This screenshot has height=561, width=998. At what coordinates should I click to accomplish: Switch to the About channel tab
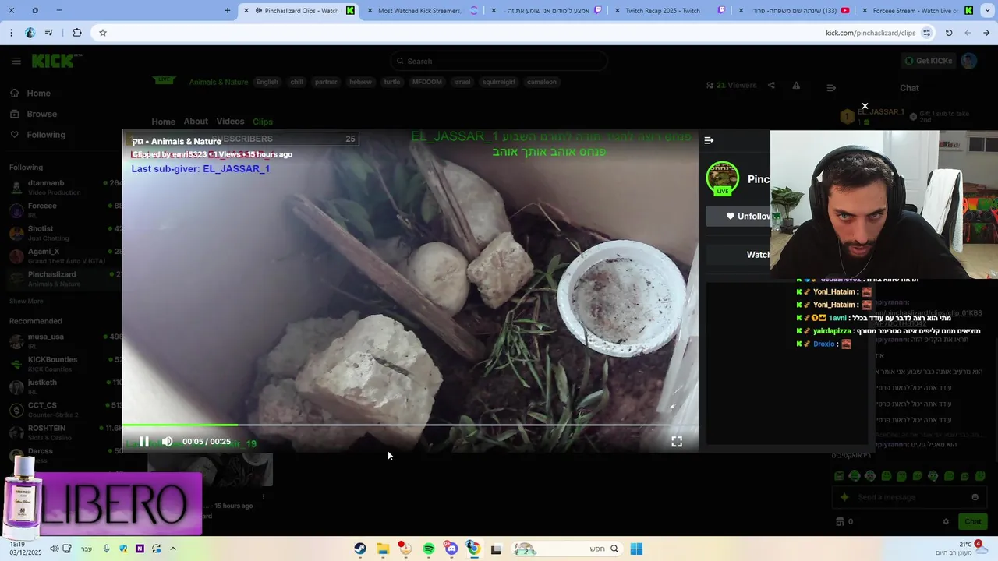[196, 122]
